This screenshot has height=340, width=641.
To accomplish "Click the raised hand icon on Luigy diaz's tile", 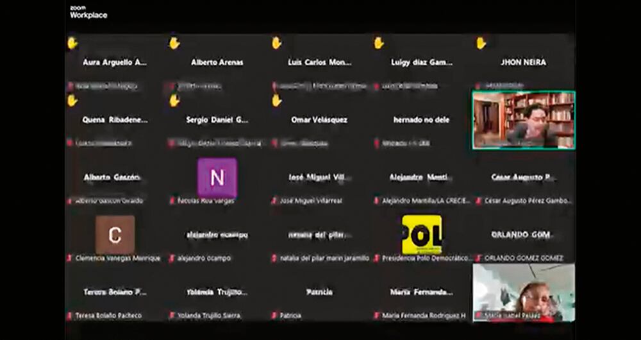I will 379,43.
